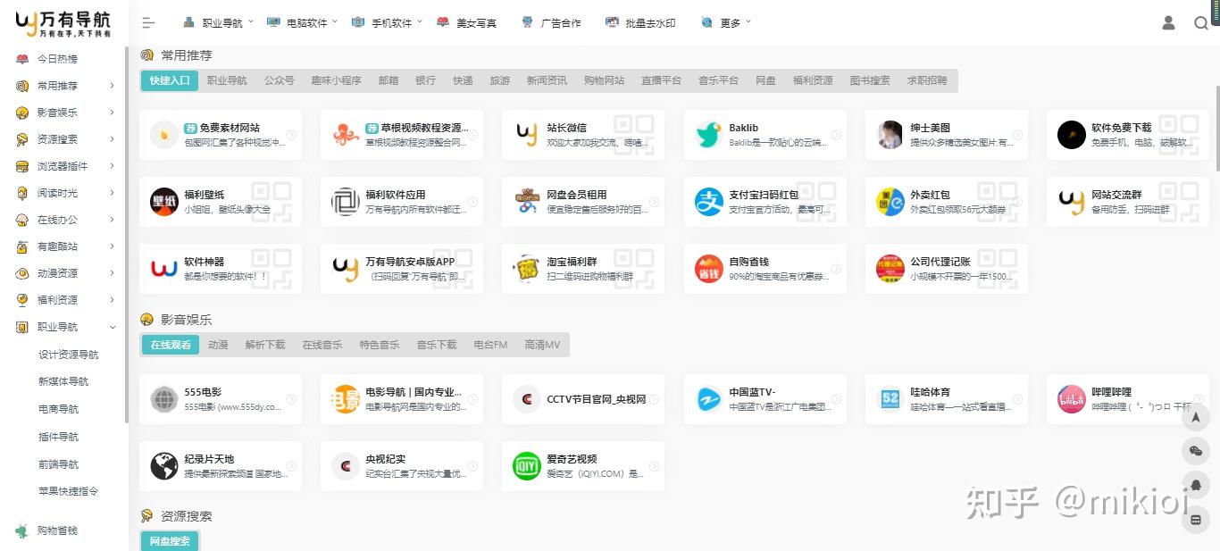The image size is (1220, 551).
Task: Open the 爱奇艺视频 green icon
Action: coord(527,466)
